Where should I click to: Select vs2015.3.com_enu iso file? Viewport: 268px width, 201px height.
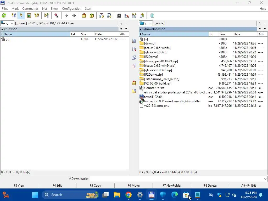203,106
